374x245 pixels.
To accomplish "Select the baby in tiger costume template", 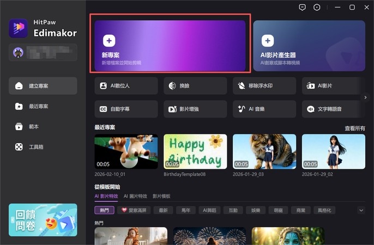I will 131,236.
